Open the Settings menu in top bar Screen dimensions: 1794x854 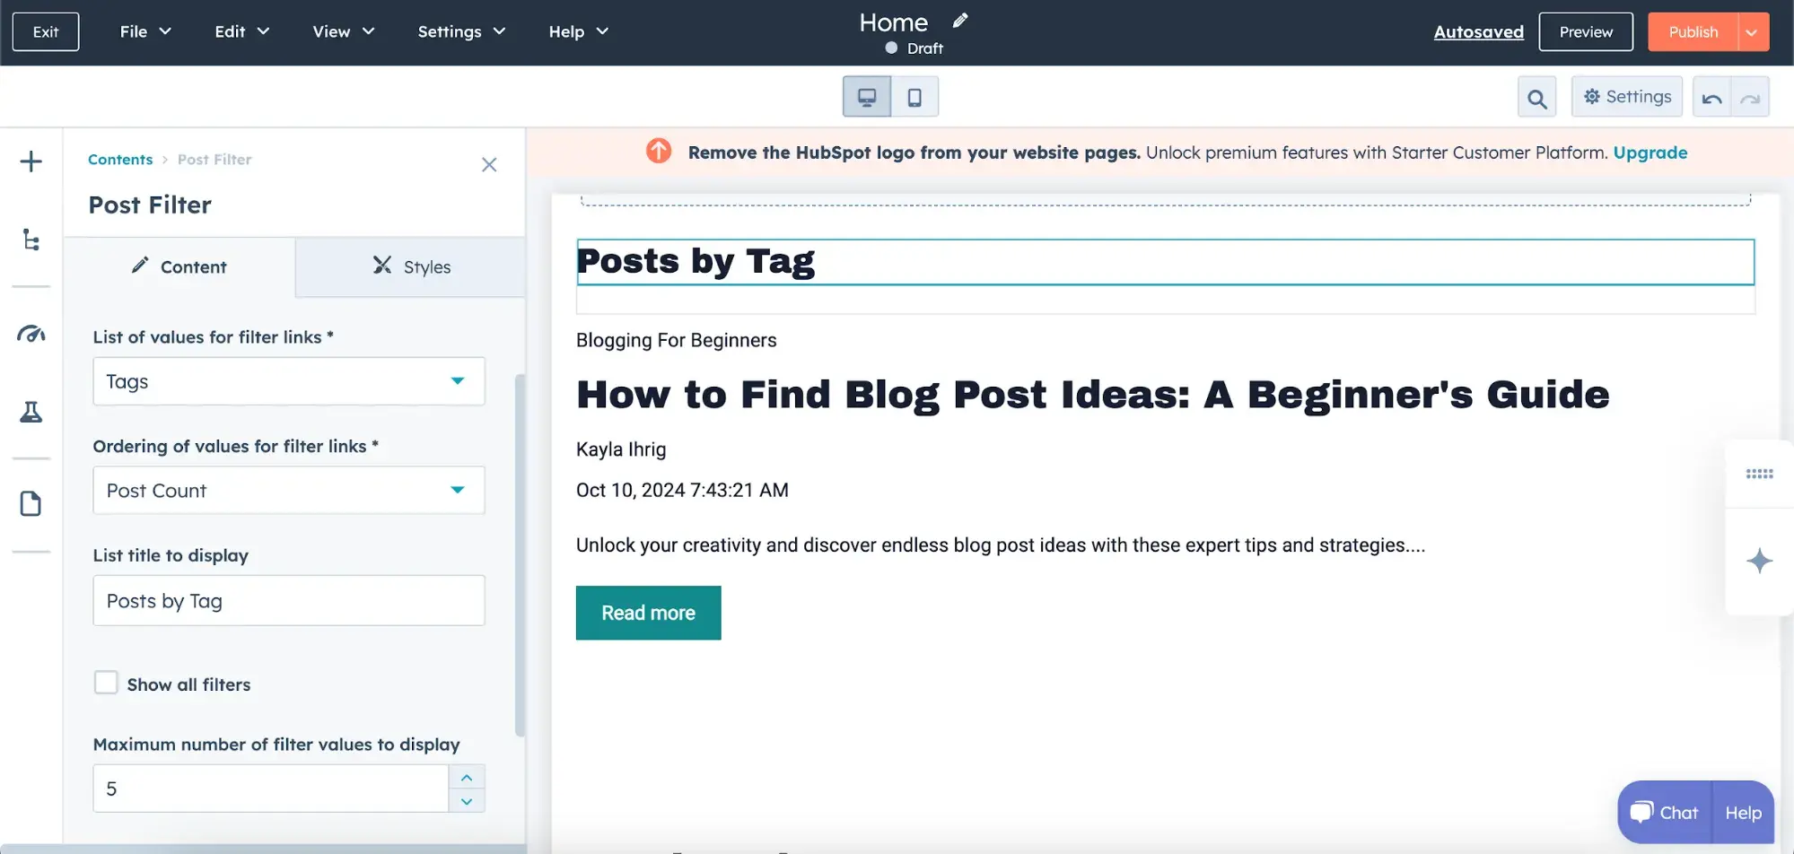click(461, 31)
